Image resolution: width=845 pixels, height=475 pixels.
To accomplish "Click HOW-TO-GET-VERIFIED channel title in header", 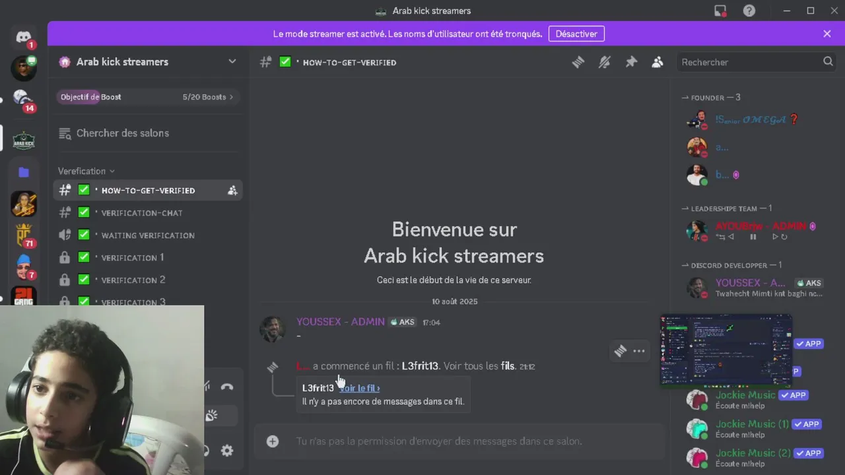I will click(x=349, y=62).
